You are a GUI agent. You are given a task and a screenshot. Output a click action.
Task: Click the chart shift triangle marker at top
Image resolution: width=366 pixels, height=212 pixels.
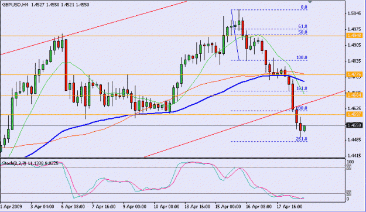click(x=310, y=2)
